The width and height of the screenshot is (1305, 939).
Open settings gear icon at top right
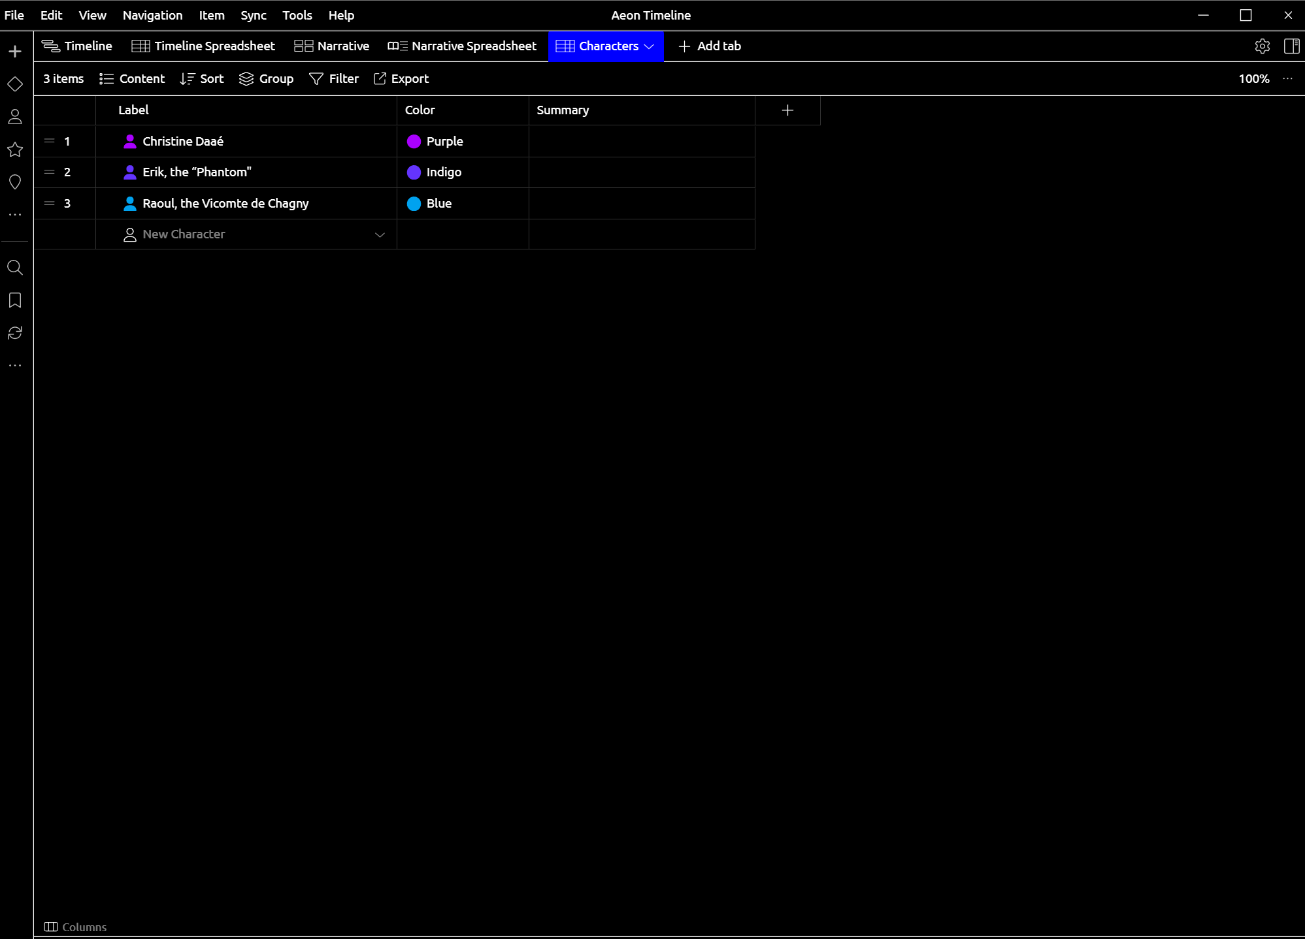point(1262,46)
